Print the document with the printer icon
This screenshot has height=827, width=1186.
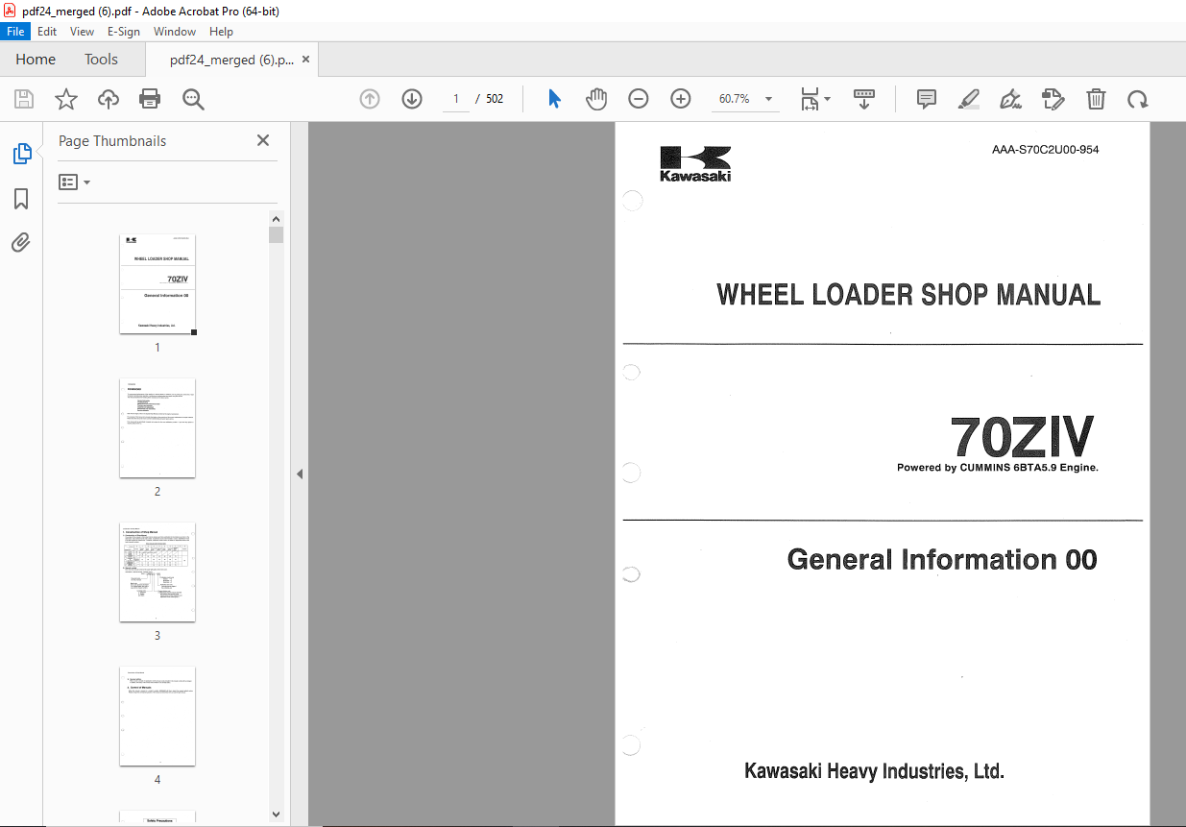(150, 99)
